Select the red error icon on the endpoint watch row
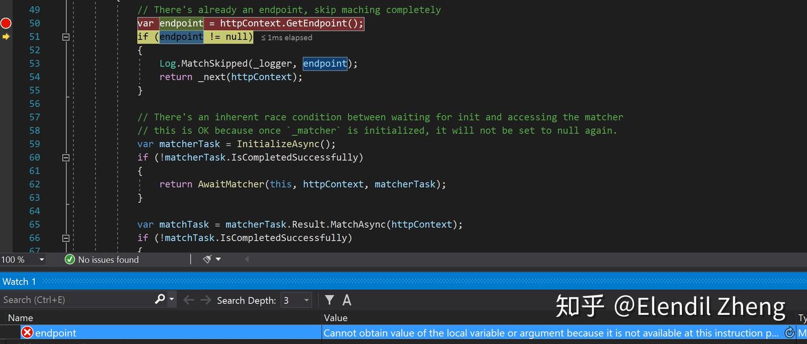Viewport: 807px width, 344px height. tap(27, 332)
